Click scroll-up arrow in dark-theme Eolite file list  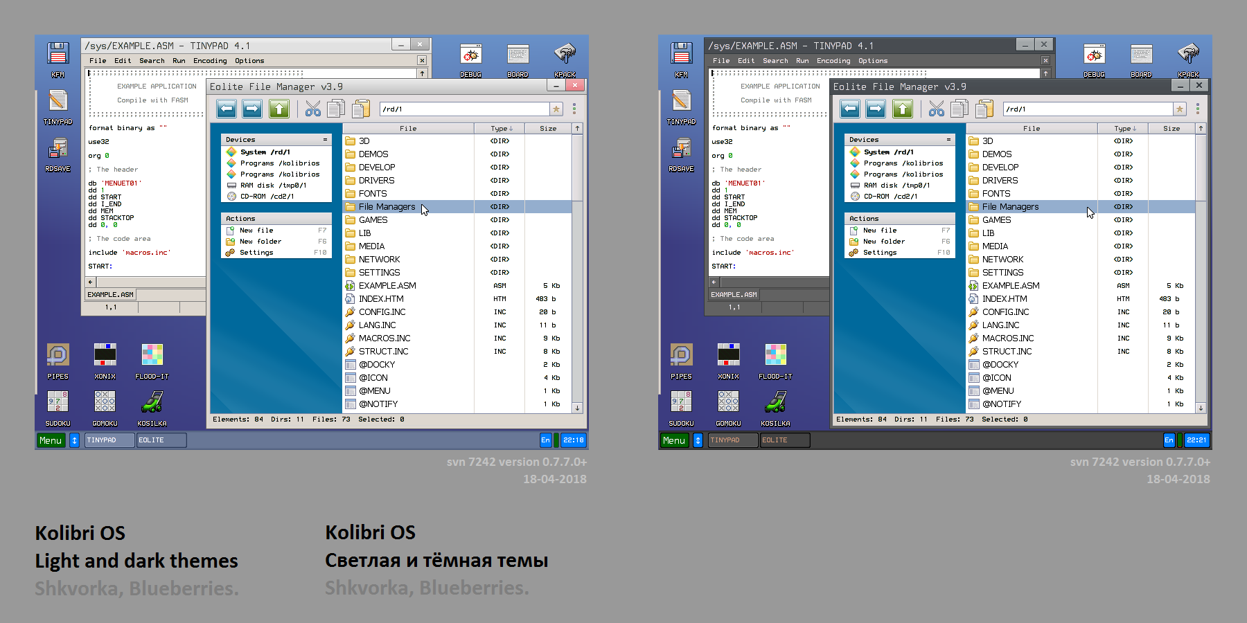[x=1201, y=129]
